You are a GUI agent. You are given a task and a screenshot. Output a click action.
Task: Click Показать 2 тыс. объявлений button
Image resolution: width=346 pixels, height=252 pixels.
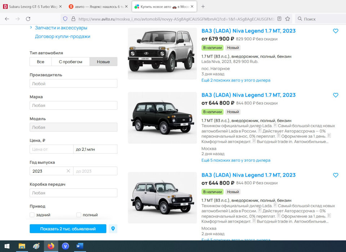(x=68, y=229)
